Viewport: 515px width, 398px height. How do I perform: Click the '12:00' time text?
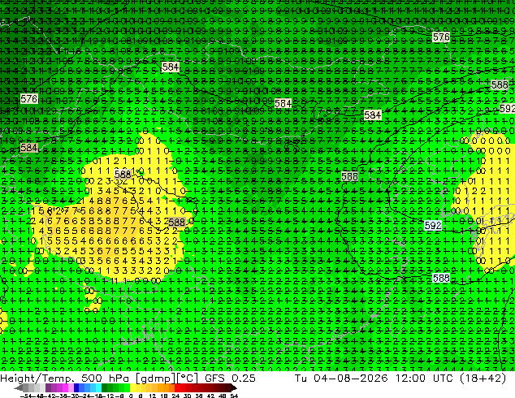(x=410, y=378)
